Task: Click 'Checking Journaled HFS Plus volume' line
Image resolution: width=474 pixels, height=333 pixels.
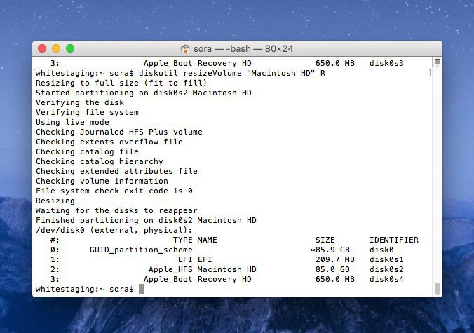Action: [x=119, y=132]
